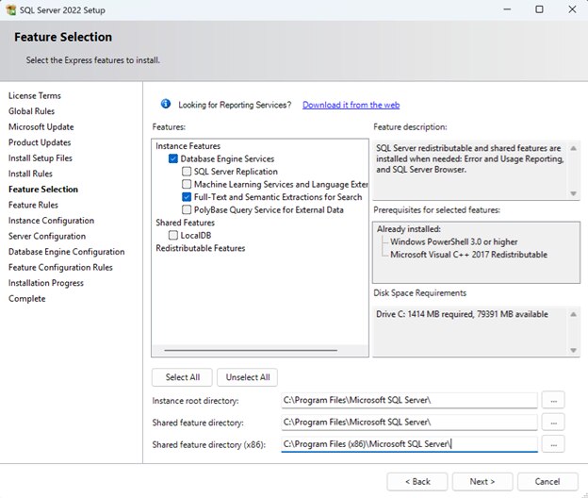Viewport: 588px width, 498px height.
Task: Select Server Configuration step in sidebar
Action: coord(47,236)
